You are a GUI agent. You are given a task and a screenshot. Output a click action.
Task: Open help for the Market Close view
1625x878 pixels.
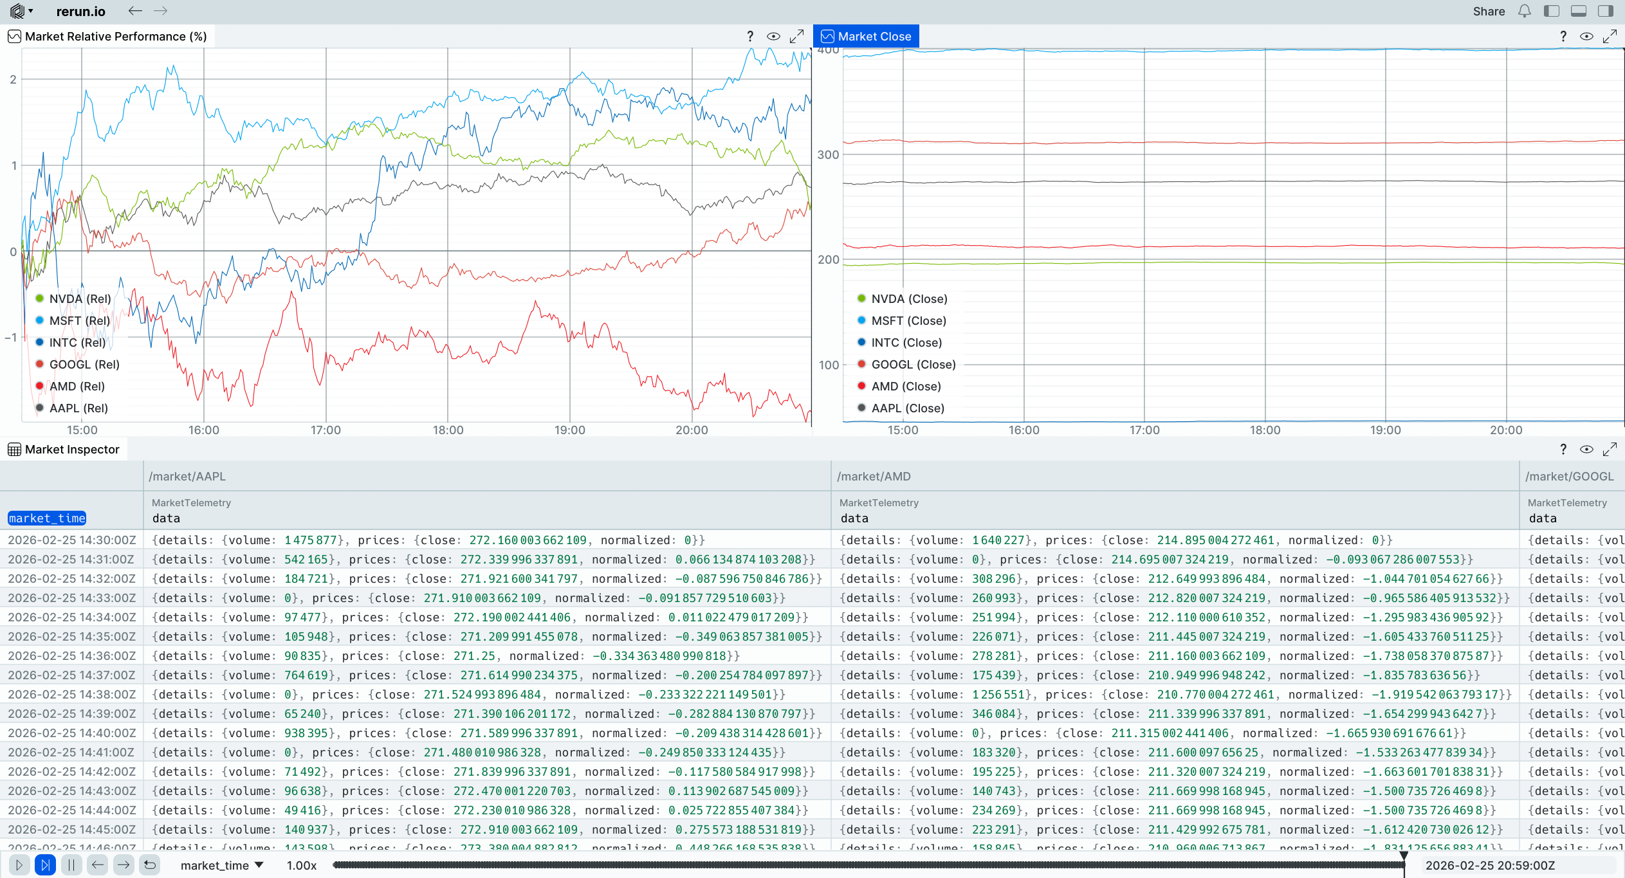[x=1563, y=37]
